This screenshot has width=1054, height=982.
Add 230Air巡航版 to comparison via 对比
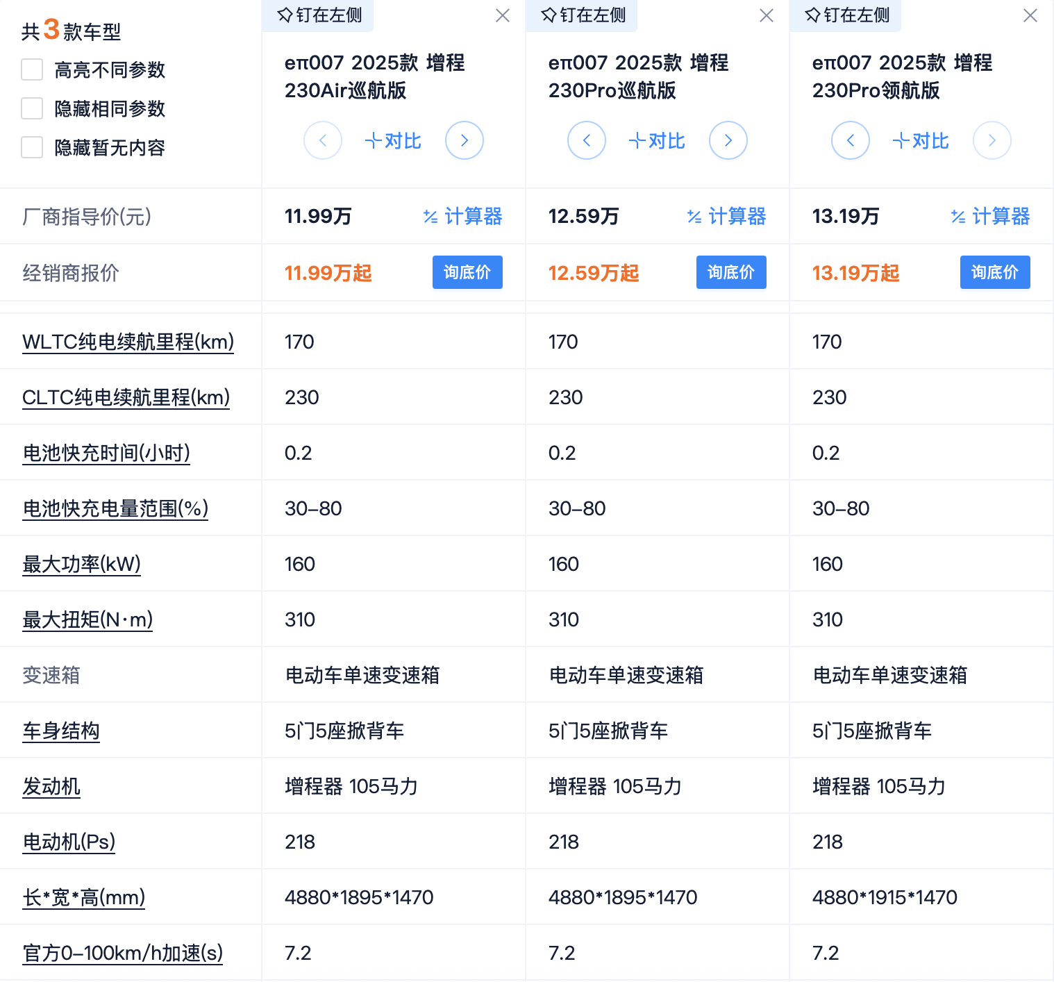click(393, 141)
